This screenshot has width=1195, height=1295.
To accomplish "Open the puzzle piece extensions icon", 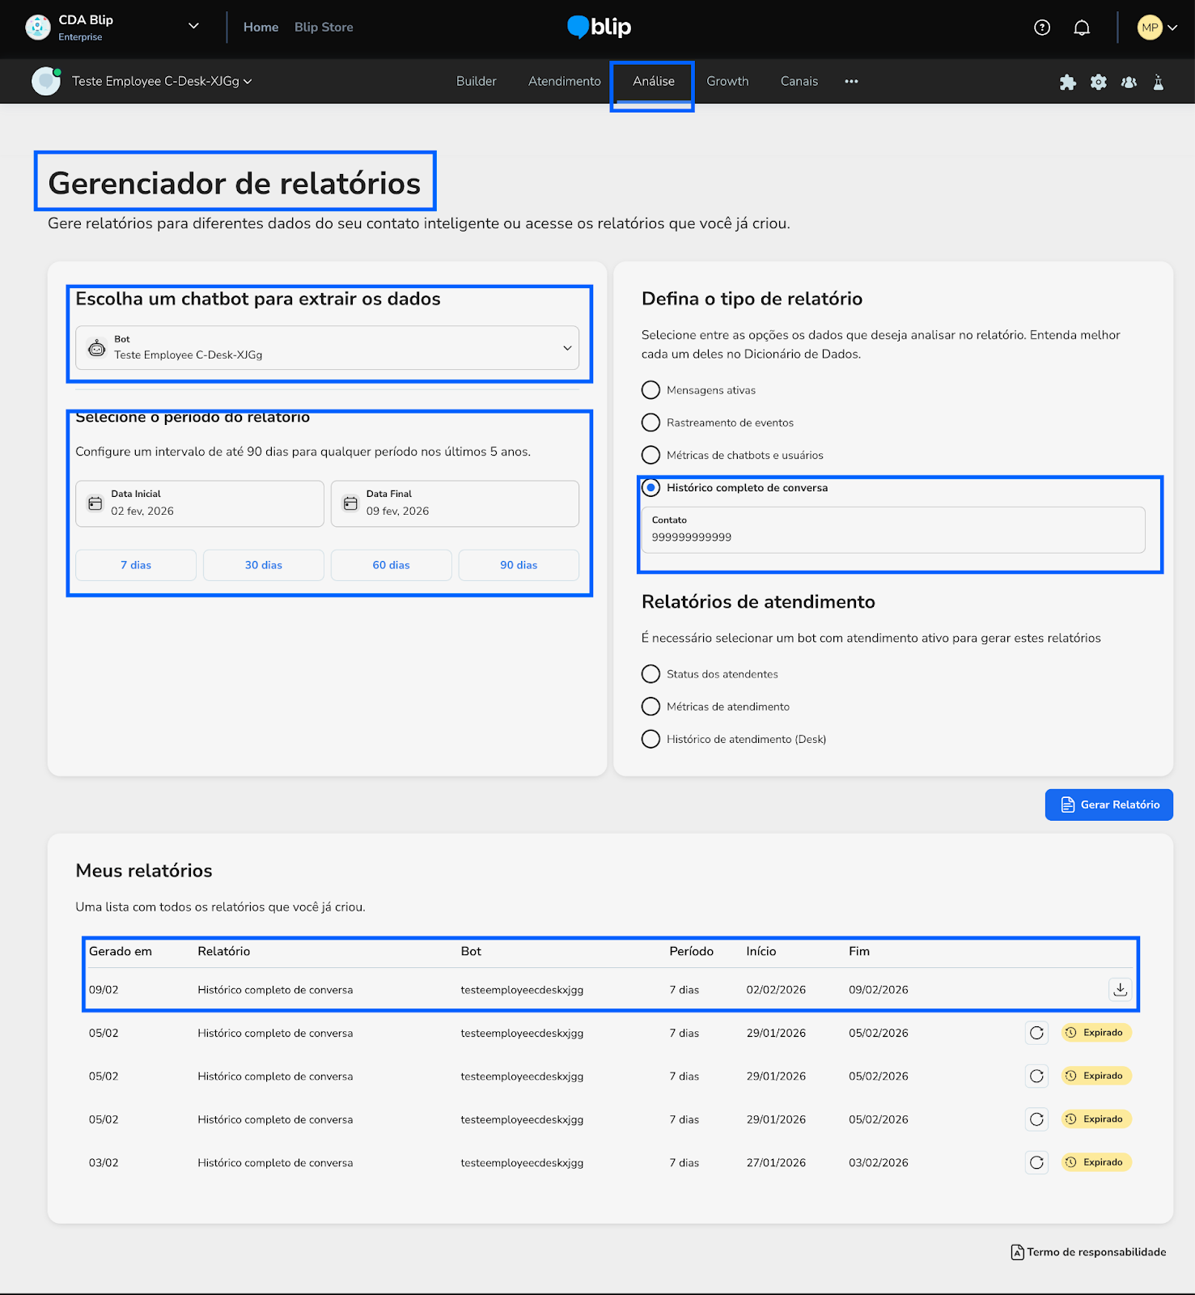I will click(1068, 82).
